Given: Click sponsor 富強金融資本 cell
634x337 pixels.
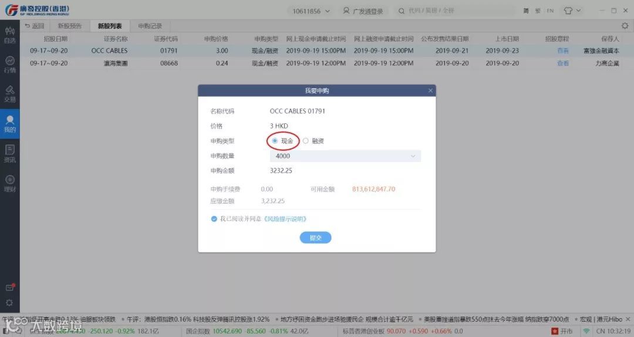Looking at the screenshot, I should pyautogui.click(x=601, y=50).
